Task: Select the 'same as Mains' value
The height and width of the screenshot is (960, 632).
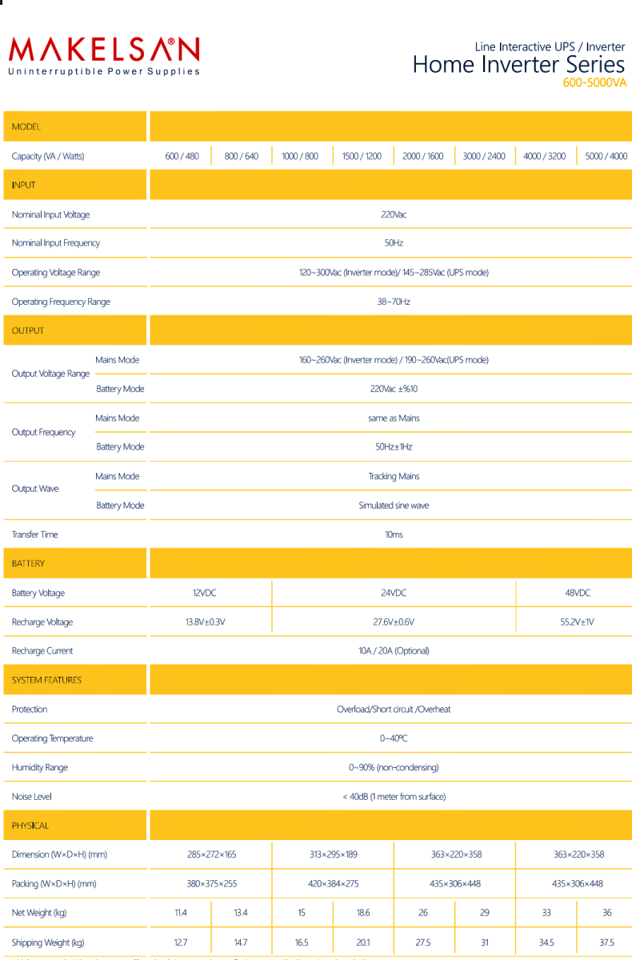Action: (x=394, y=418)
